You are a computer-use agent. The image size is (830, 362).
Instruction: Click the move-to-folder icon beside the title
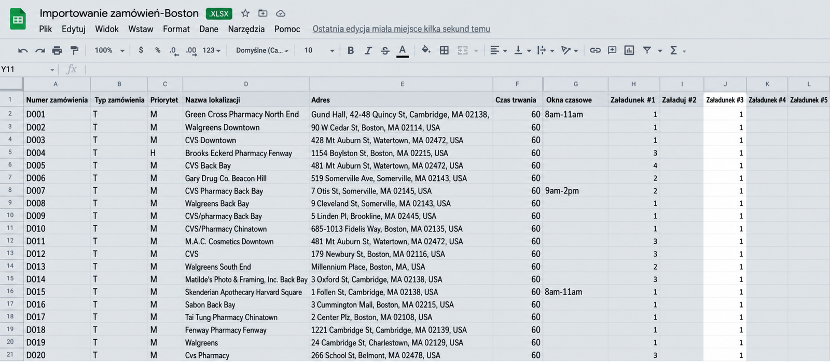263,13
